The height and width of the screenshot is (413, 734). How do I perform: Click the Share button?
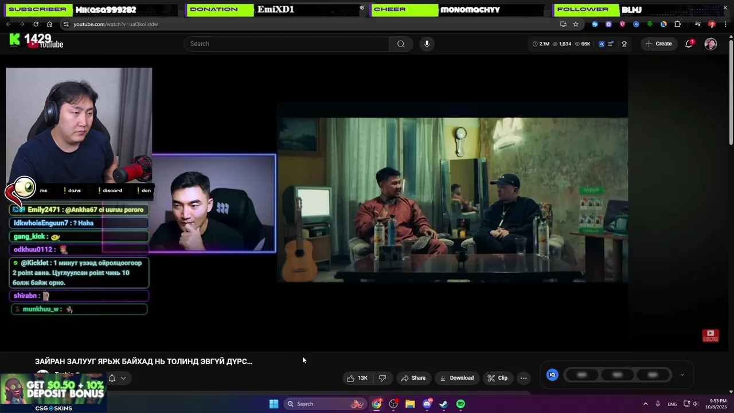[x=413, y=378]
